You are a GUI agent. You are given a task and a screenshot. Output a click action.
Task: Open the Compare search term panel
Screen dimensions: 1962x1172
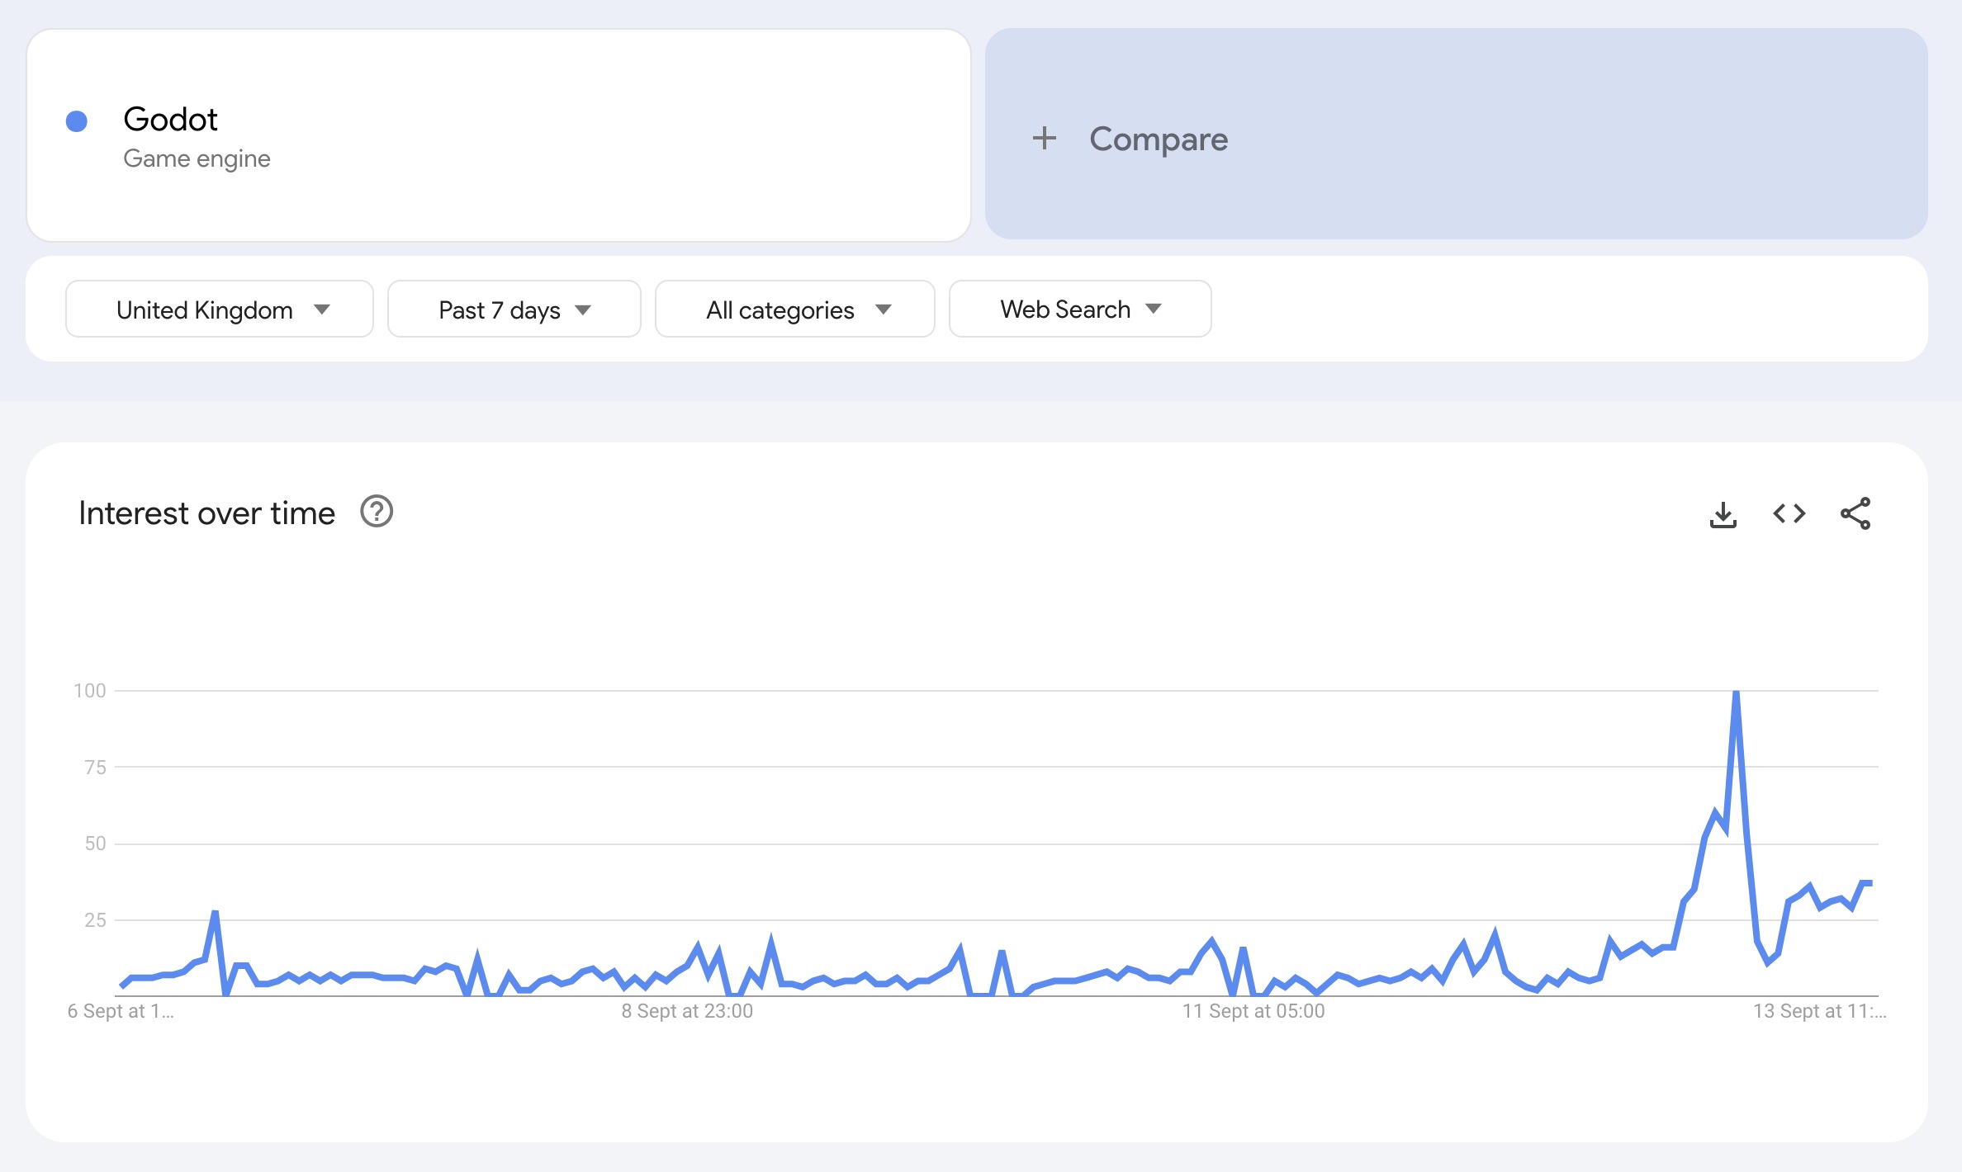1456,138
